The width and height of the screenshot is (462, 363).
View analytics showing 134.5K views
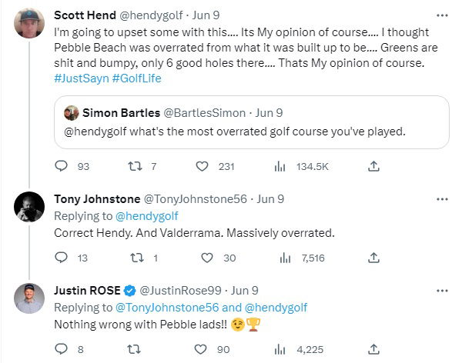(280, 165)
